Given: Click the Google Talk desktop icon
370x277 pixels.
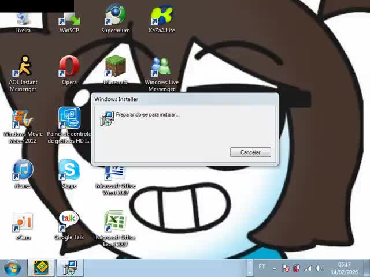Looking at the screenshot, I should pos(69,221).
